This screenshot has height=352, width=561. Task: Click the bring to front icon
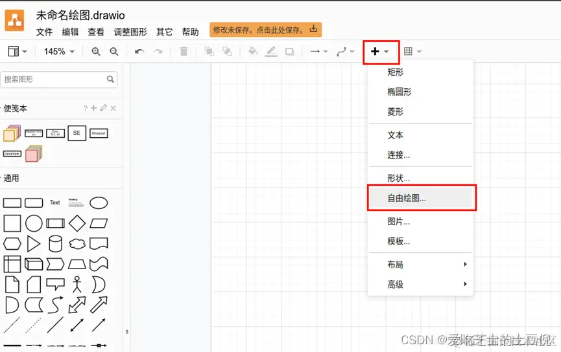(209, 51)
